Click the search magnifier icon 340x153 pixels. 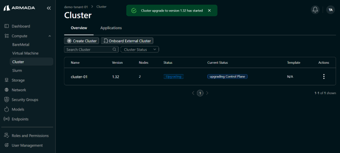pos(114,50)
